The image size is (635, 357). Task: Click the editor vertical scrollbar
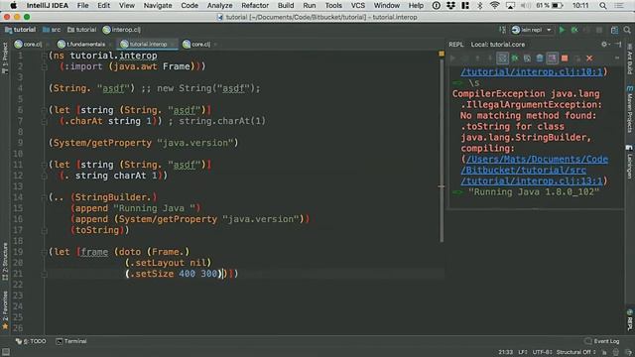pos(442,150)
